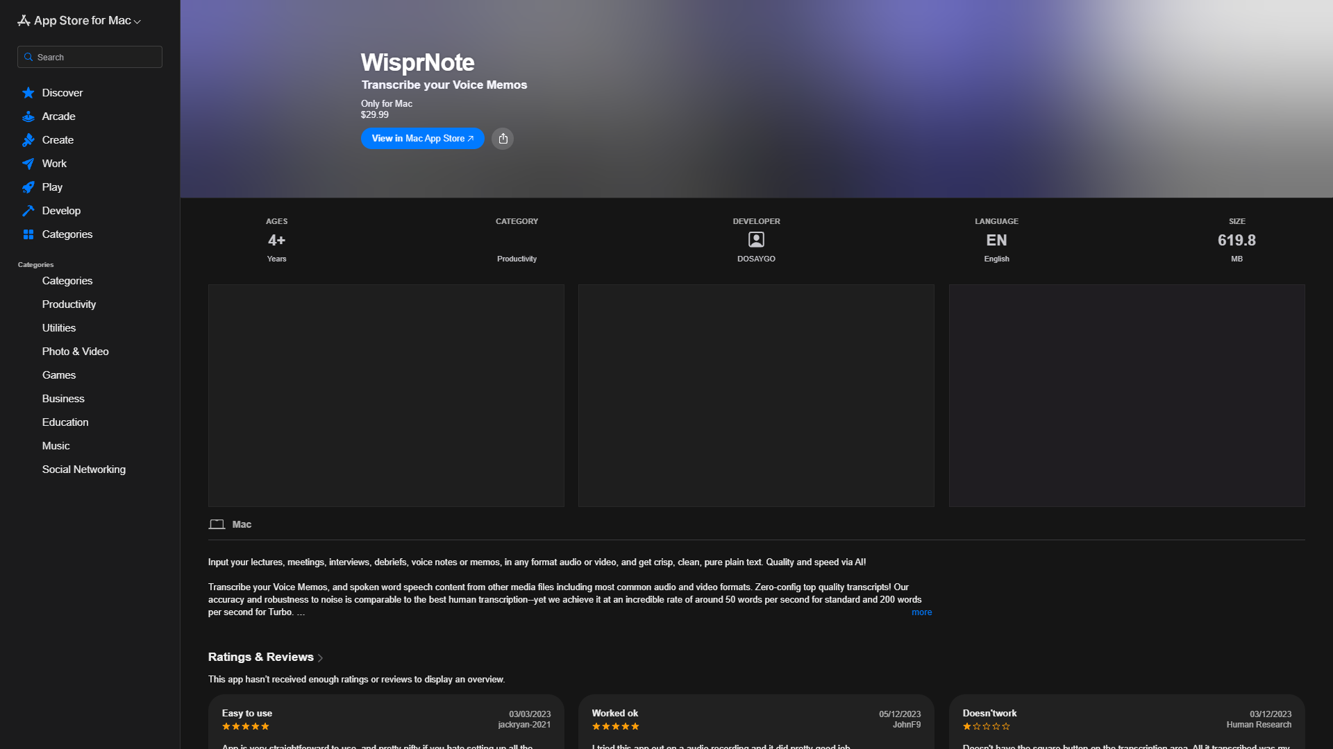Viewport: 1333px width, 749px height.
Task: Open the 'Doesn'twork' review card
Action: point(1127,721)
